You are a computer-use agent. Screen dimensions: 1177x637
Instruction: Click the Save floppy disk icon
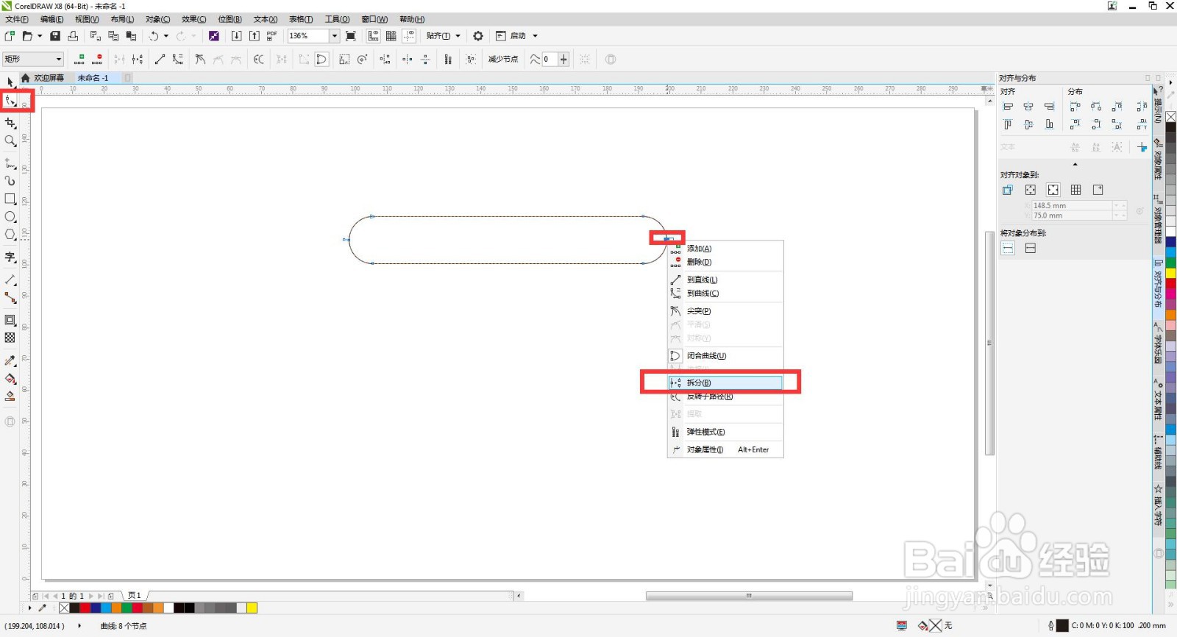(x=55, y=36)
